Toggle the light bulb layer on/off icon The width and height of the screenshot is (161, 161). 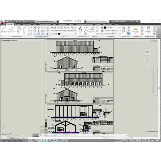coord(52,33)
